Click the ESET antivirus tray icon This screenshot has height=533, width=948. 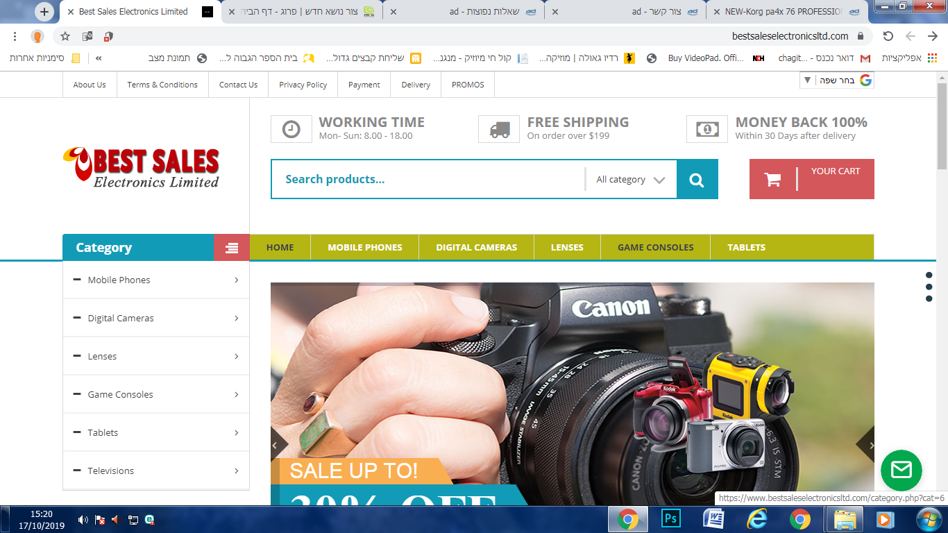[x=149, y=519]
